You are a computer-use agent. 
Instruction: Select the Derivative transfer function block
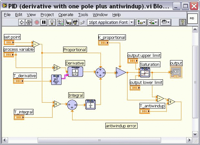coord(75,72)
